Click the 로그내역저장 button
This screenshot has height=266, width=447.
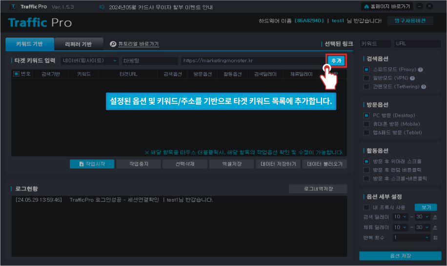[x=318, y=189]
